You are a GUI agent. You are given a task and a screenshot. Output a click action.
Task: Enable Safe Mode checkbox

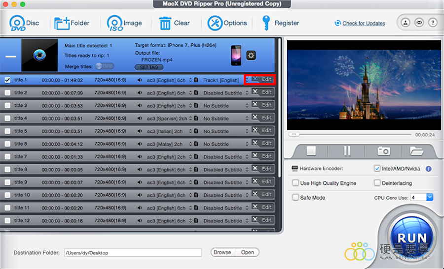coord(296,197)
